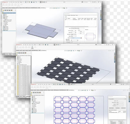Click highlighted nesting command in middle window ribbon
Image resolution: width=130 pixels, height=124 pixels.
(32, 47)
